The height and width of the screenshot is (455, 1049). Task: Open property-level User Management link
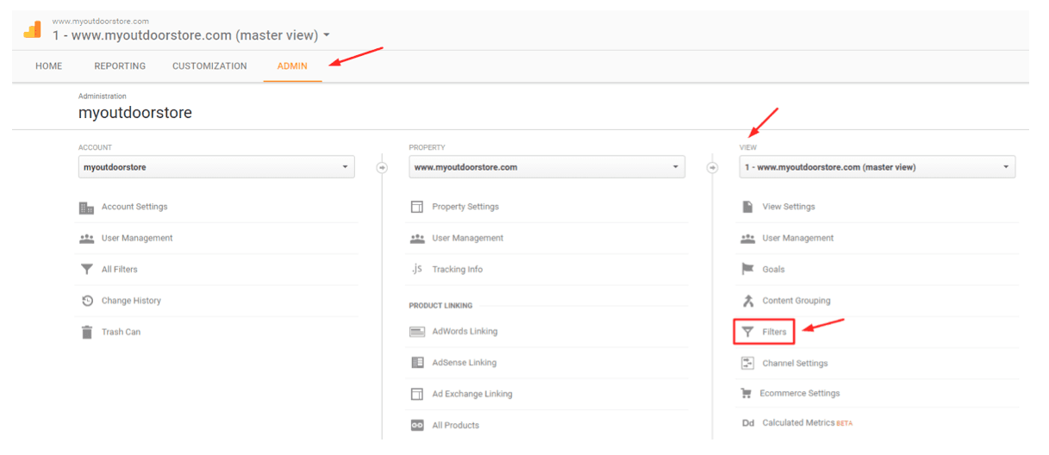point(468,238)
